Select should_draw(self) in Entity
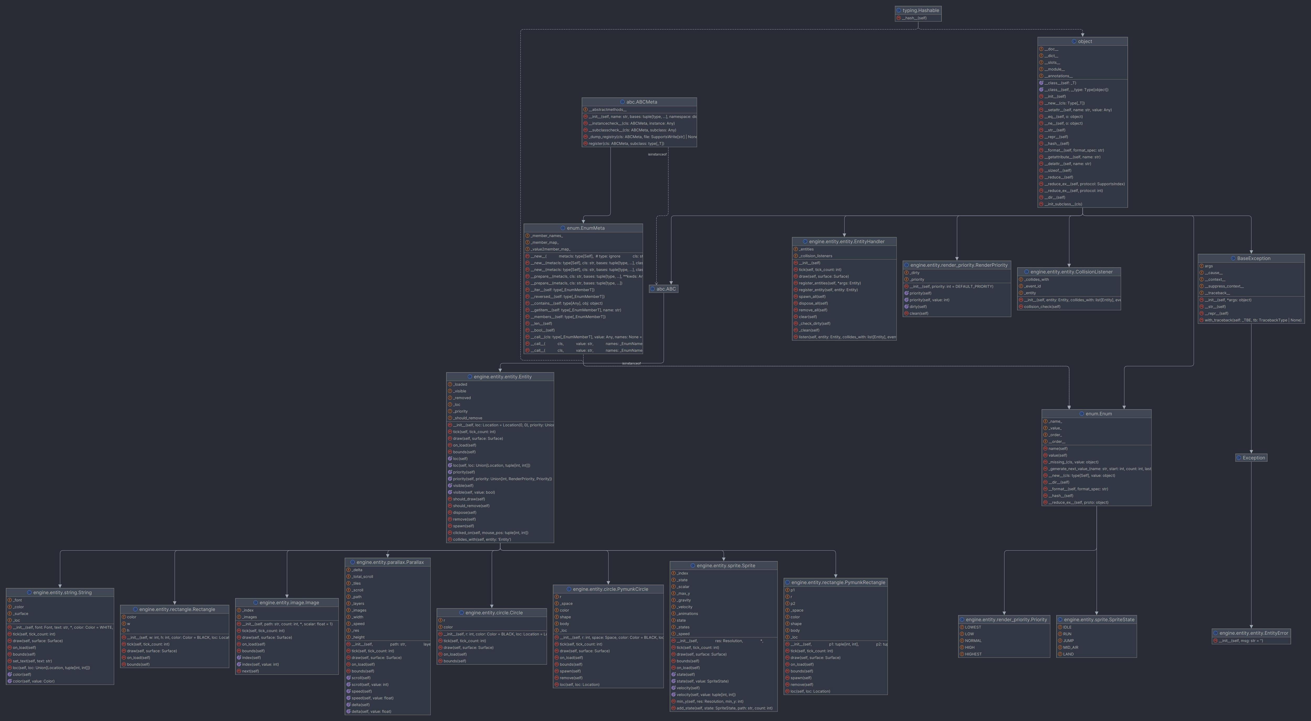 pos(469,499)
